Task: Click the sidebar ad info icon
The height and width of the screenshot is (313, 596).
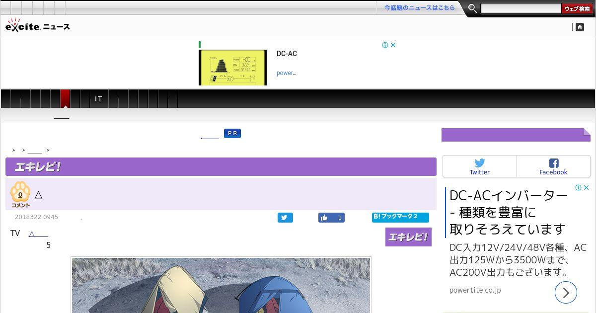Action: pyautogui.click(x=578, y=187)
